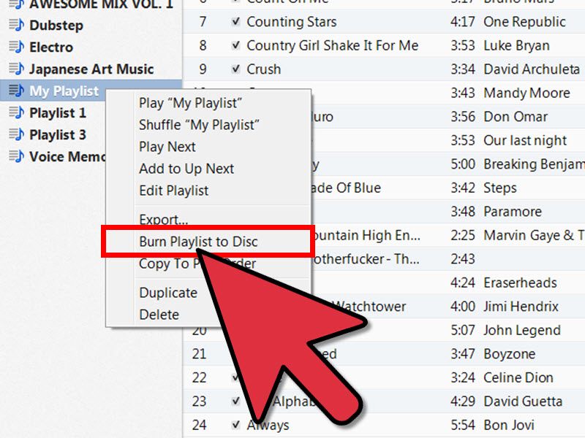Click the Luke Bryan artist cell

click(517, 46)
